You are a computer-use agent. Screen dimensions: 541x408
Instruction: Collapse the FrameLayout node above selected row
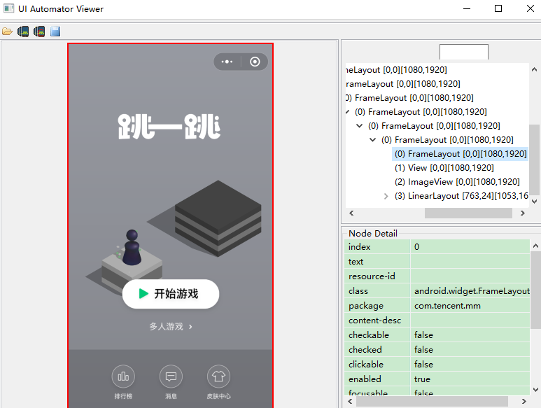tap(372, 140)
